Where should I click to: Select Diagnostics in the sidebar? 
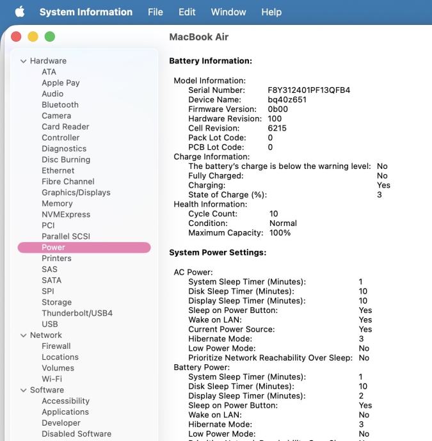click(x=64, y=148)
